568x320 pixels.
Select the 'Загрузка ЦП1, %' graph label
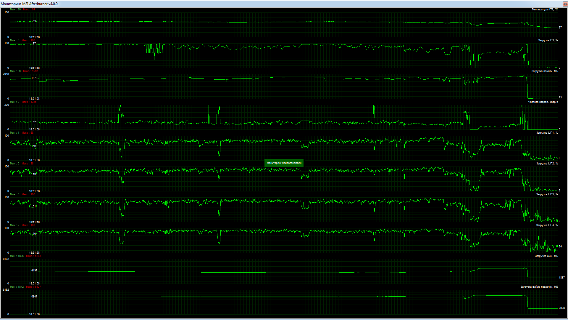(x=547, y=133)
